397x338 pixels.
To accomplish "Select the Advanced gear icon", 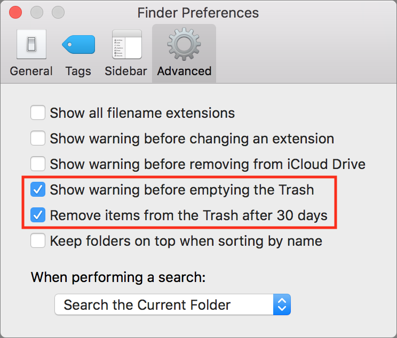I will [x=184, y=44].
